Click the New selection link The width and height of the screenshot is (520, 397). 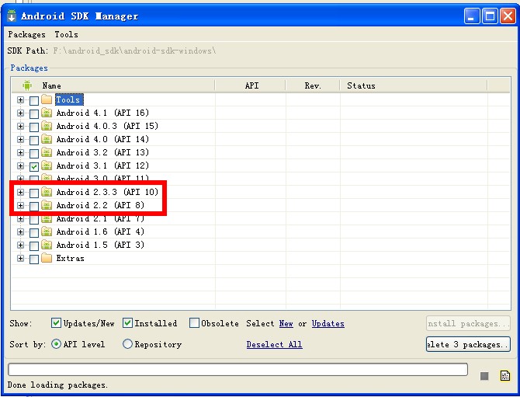286,323
